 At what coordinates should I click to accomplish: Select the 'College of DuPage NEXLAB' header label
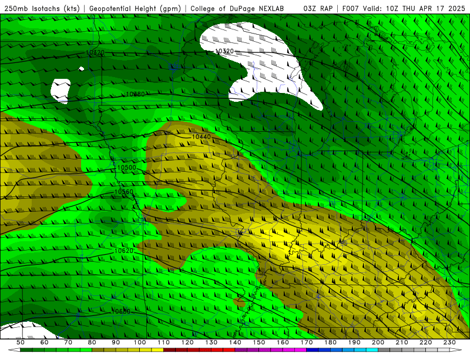(237, 8)
